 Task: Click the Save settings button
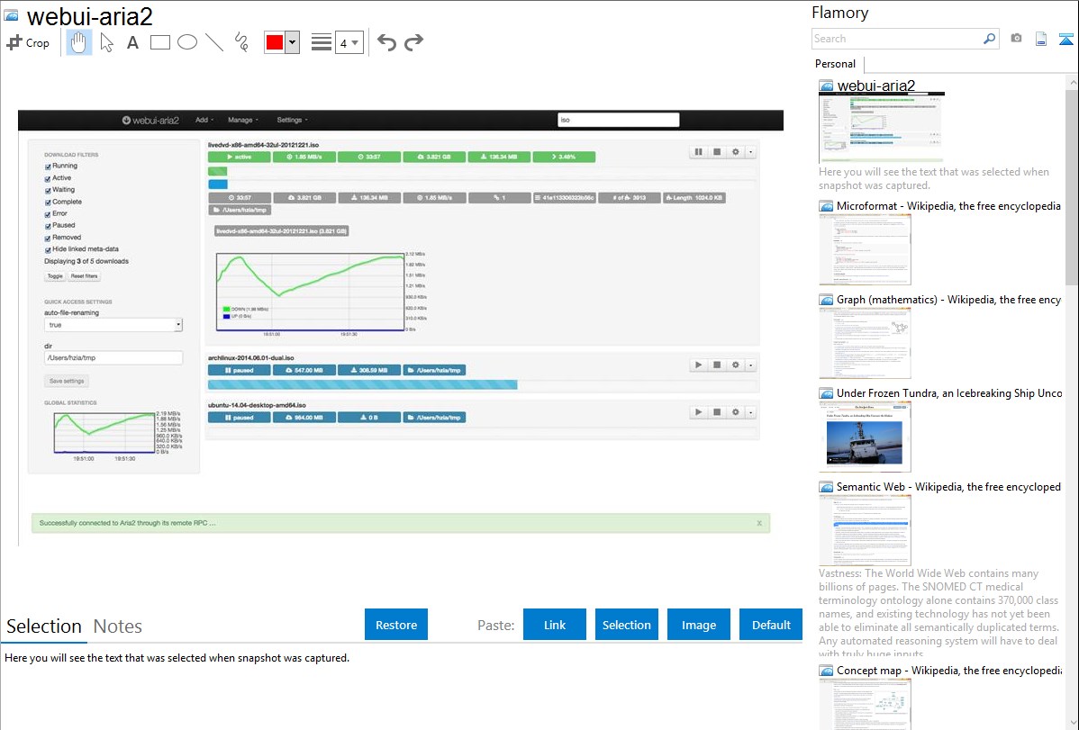pyautogui.click(x=67, y=381)
